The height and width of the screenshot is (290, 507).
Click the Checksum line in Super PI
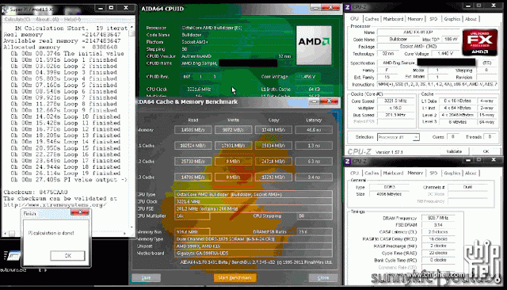(x=36, y=192)
